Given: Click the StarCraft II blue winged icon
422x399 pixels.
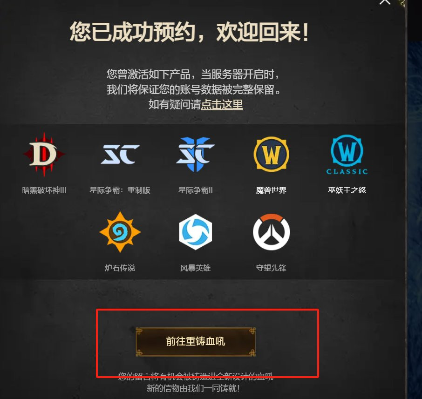Looking at the screenshot, I should [x=196, y=155].
